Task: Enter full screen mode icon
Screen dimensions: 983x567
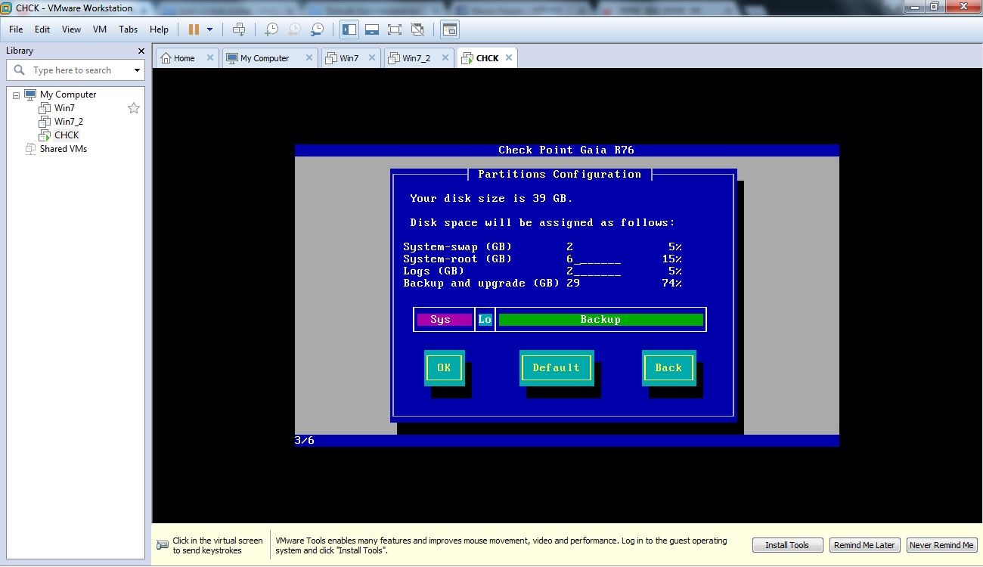Action: pyautogui.click(x=394, y=29)
